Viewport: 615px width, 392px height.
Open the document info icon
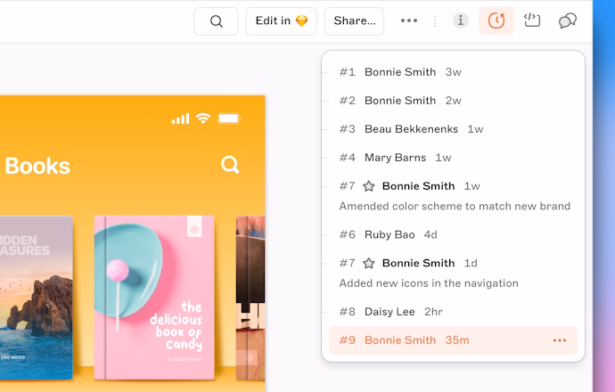coord(461,20)
